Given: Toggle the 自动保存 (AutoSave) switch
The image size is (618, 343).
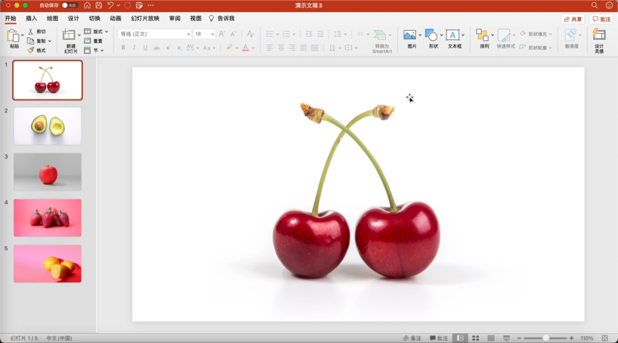Looking at the screenshot, I should pos(70,5).
